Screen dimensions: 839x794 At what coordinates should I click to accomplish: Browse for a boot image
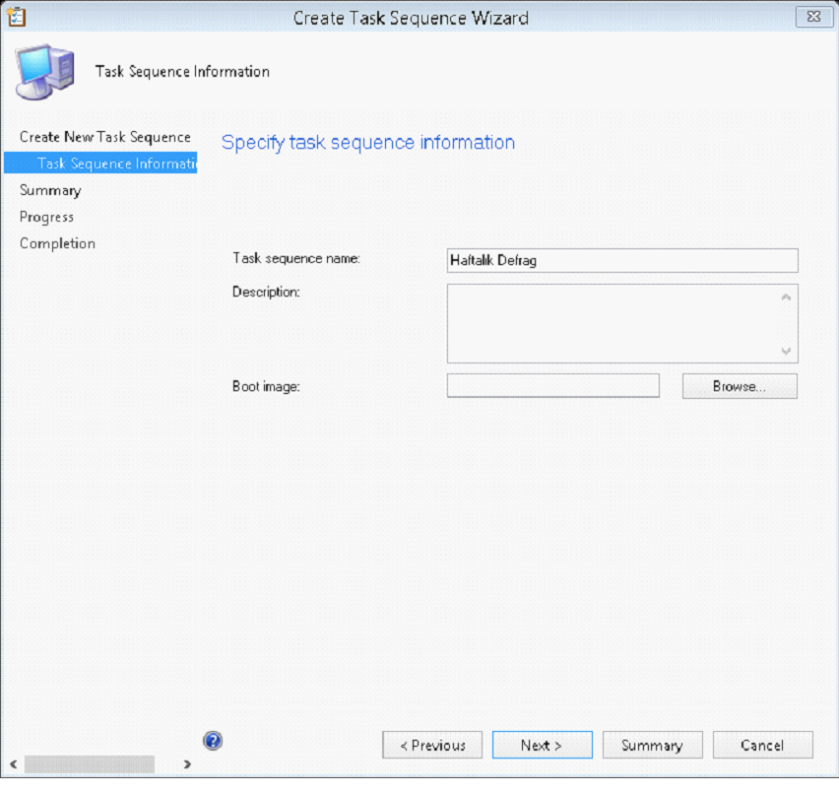click(740, 386)
